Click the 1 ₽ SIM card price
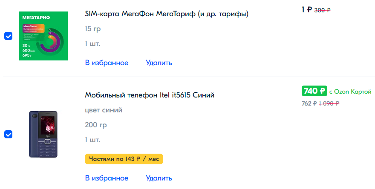The image size is (375, 189). [307, 10]
